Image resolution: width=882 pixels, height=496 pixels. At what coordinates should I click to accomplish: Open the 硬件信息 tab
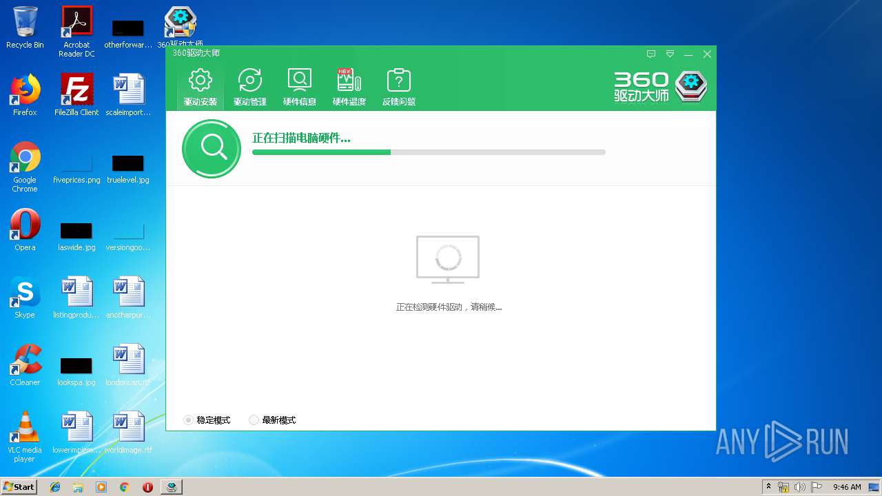[x=300, y=87]
